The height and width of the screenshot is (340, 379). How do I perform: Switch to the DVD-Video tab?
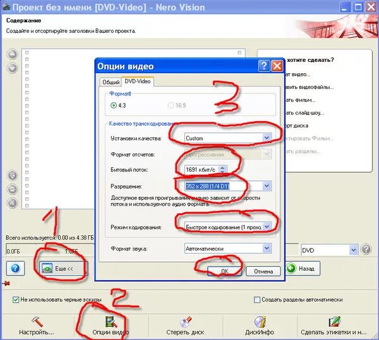138,81
